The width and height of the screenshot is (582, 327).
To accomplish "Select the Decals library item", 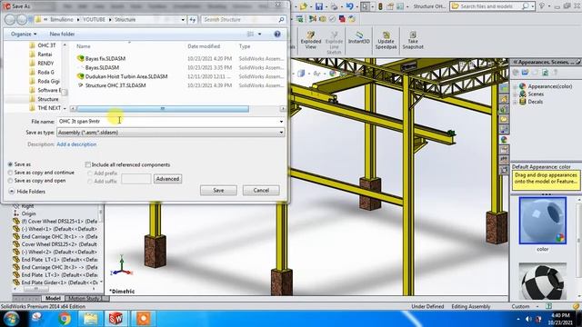I will pos(536,102).
